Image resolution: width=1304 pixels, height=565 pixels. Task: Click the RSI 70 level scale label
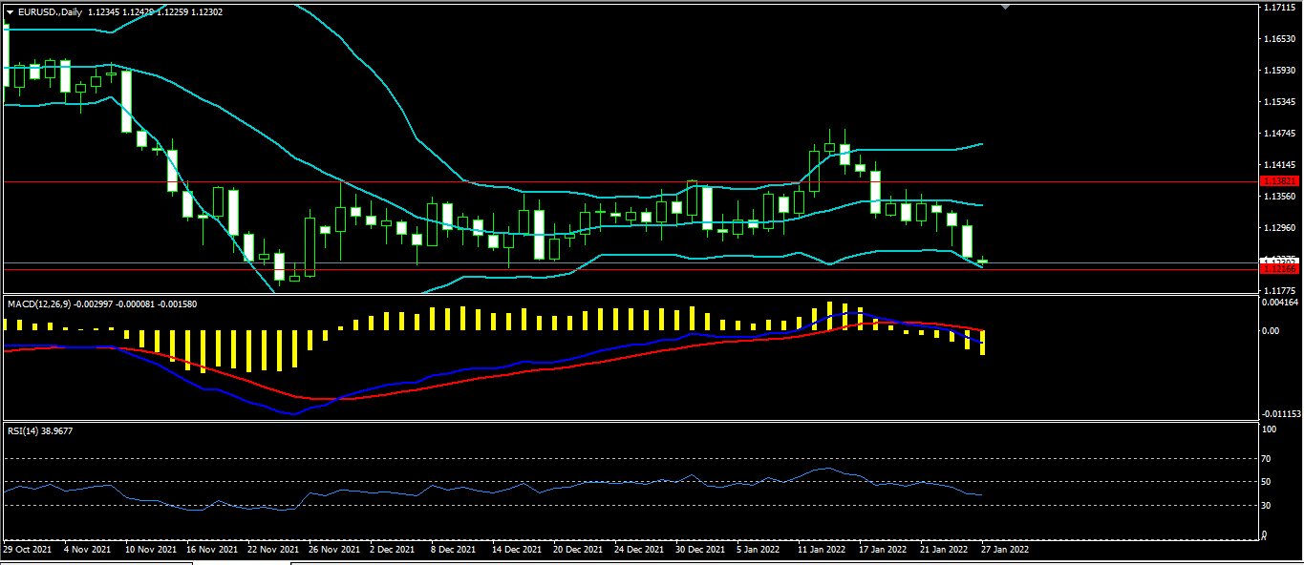coord(1269,459)
